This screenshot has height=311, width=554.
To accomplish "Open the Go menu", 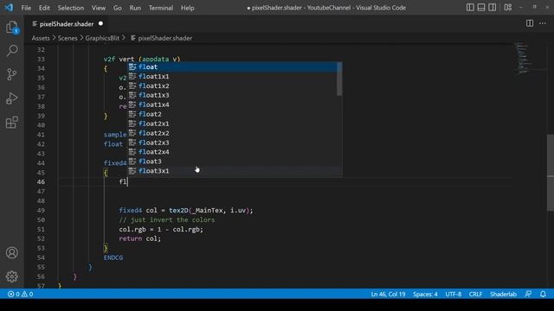I will tap(118, 8).
